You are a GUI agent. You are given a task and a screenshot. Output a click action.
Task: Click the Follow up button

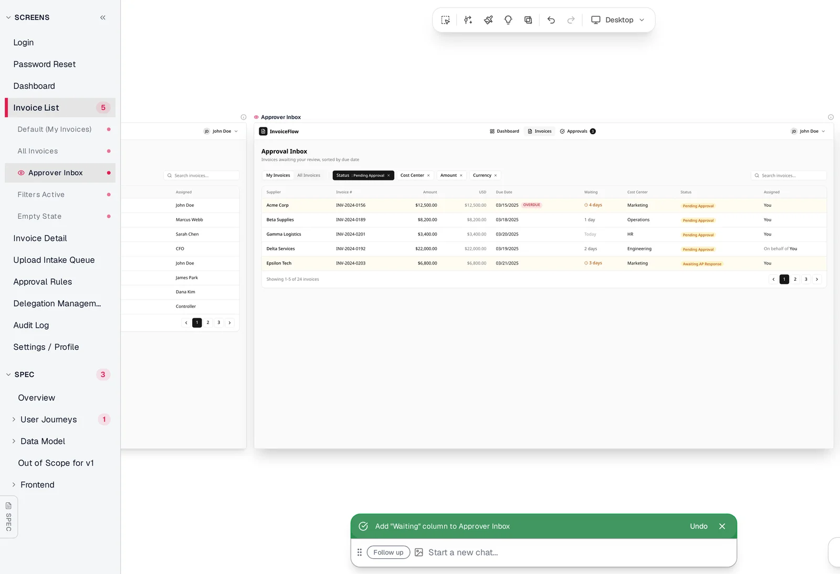[x=388, y=552]
